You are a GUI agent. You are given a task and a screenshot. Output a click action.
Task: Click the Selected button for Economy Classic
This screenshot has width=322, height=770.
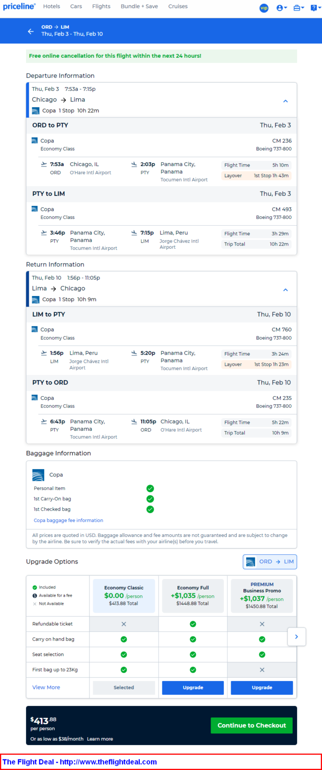point(124,688)
